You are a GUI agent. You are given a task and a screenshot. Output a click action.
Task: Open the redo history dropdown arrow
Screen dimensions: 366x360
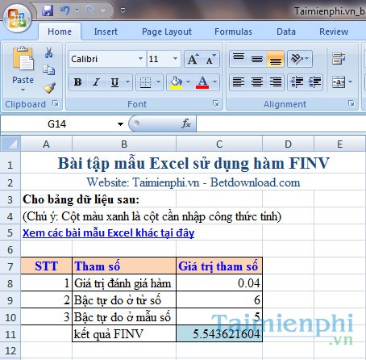click(102, 10)
